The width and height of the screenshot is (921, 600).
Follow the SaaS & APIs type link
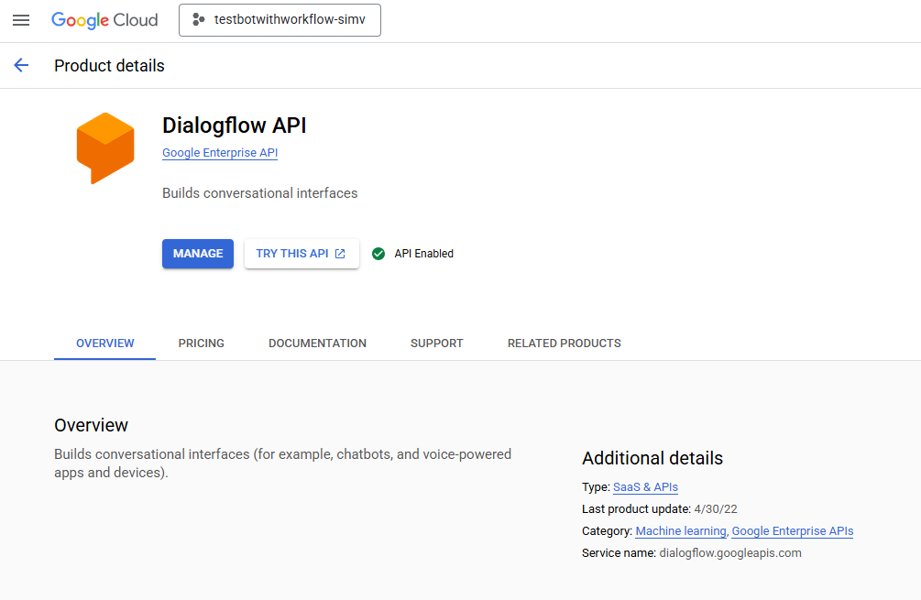click(645, 487)
